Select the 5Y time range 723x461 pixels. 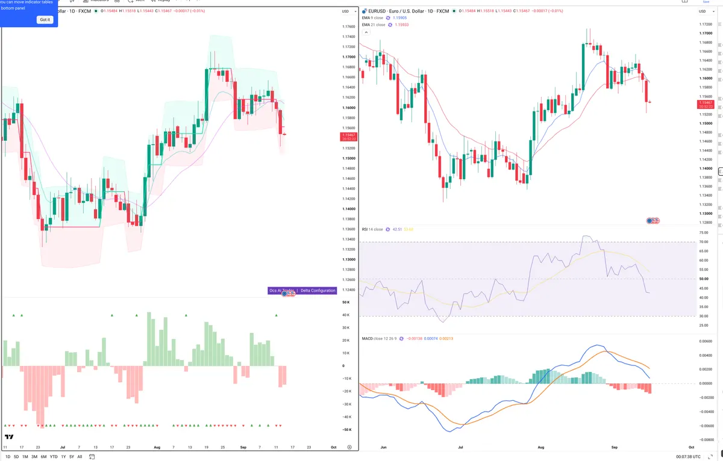tap(72, 457)
